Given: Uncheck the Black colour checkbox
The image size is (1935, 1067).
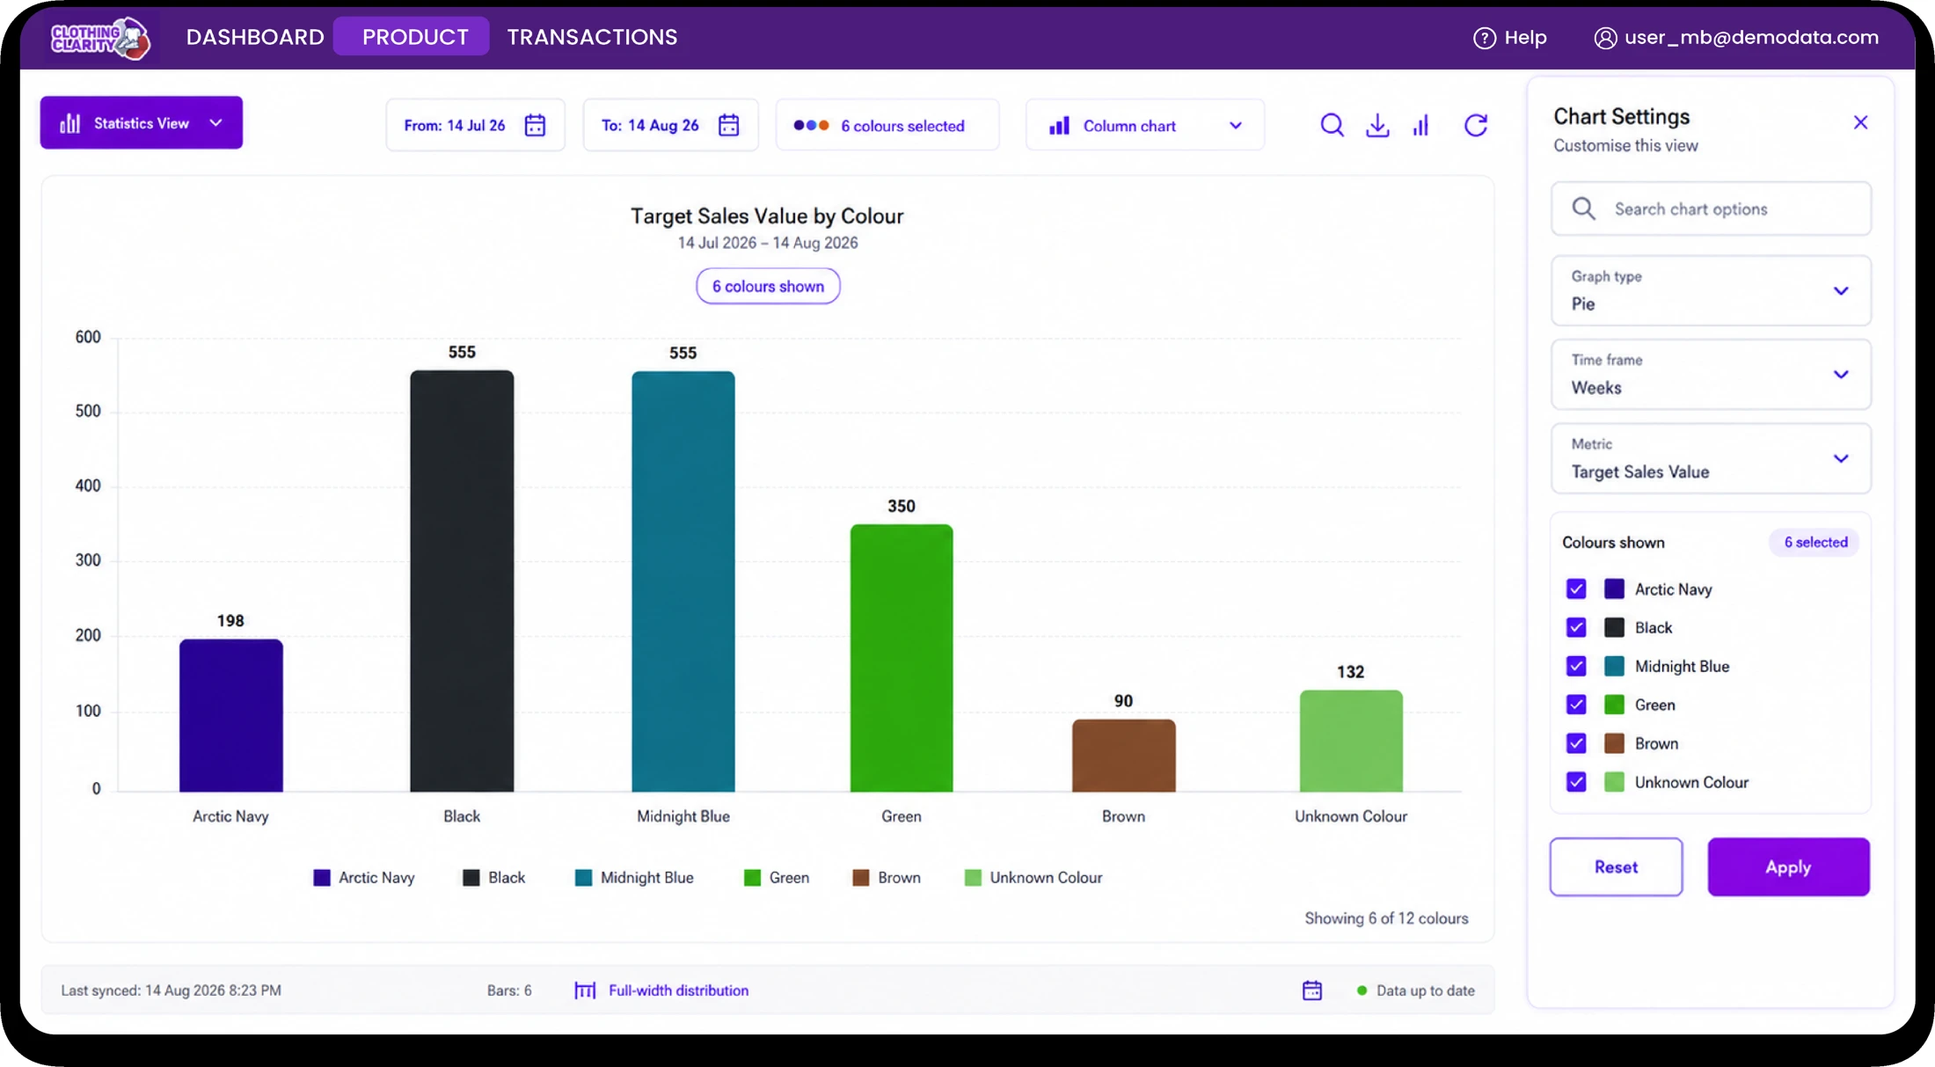Looking at the screenshot, I should 1576,628.
